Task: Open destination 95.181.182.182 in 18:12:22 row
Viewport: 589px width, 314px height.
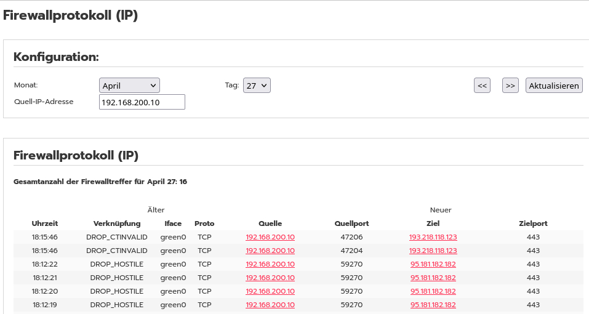Action: pyautogui.click(x=433, y=264)
